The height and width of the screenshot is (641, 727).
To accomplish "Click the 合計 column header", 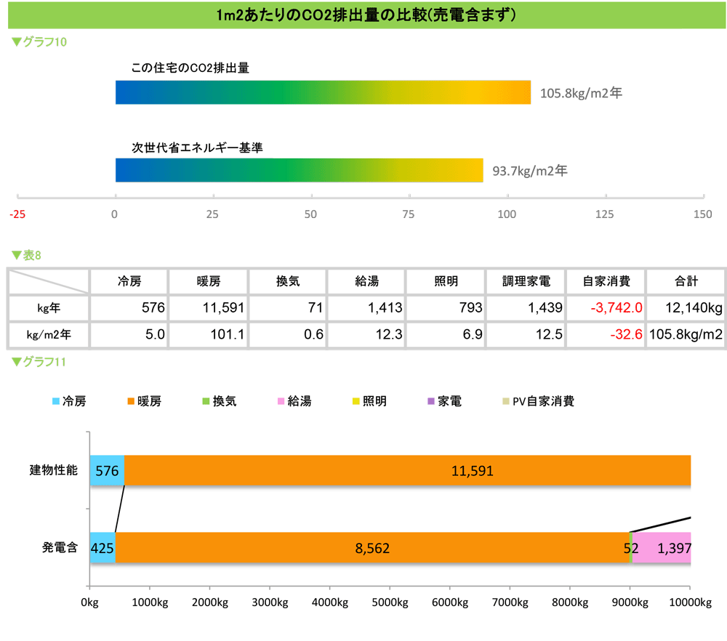I will click(686, 281).
